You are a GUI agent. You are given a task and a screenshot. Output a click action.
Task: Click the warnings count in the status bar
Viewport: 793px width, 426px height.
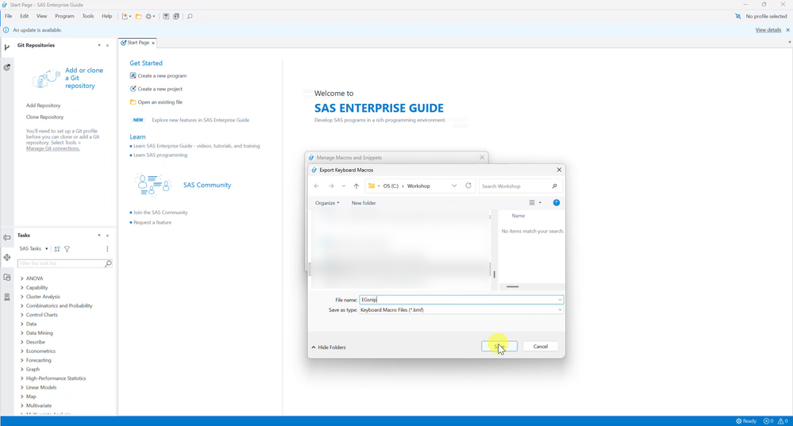pos(783,421)
